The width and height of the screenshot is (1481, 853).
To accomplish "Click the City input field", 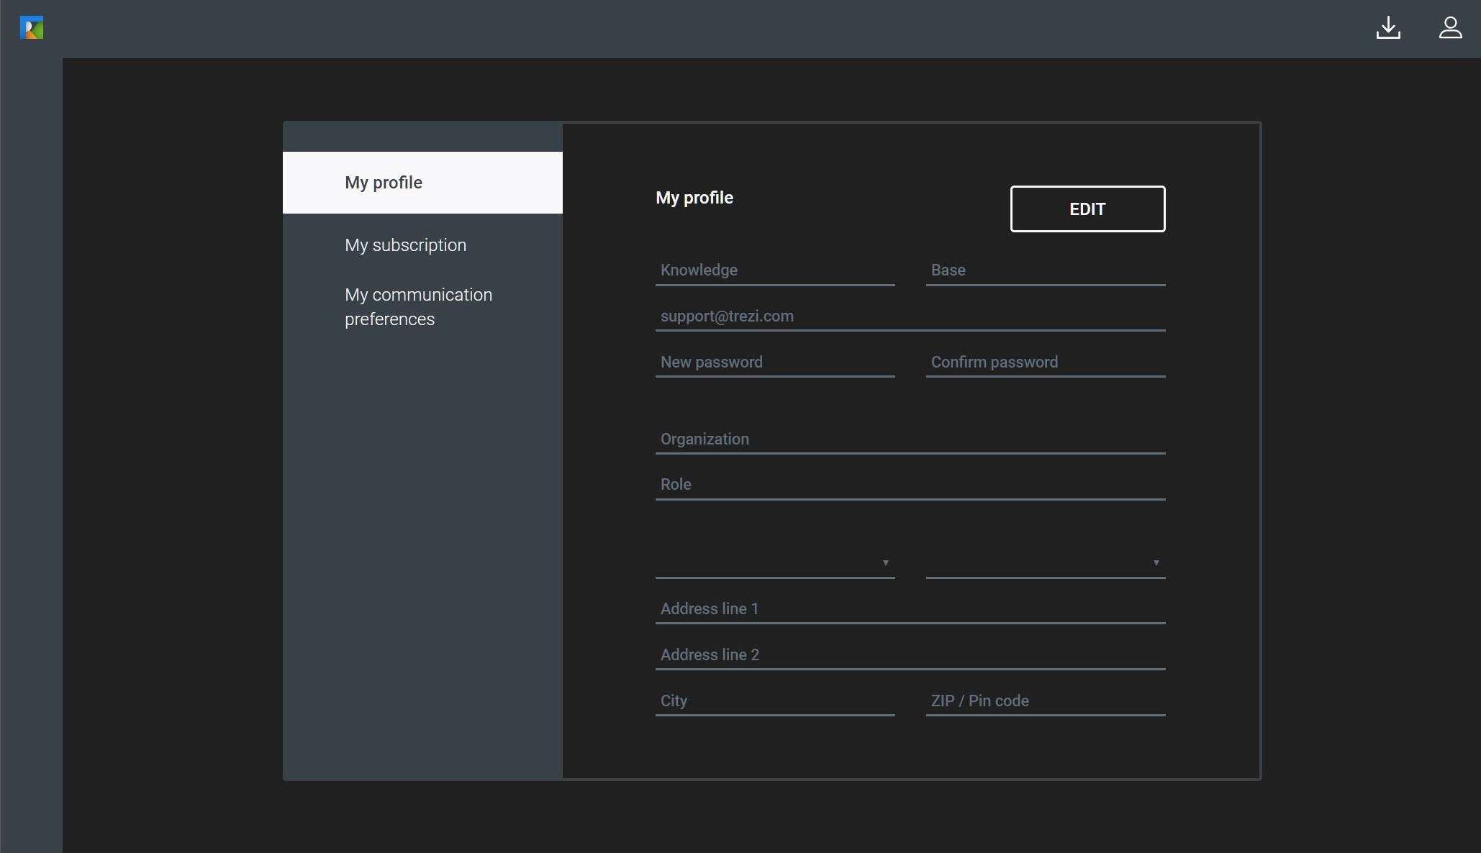I will 774,701.
